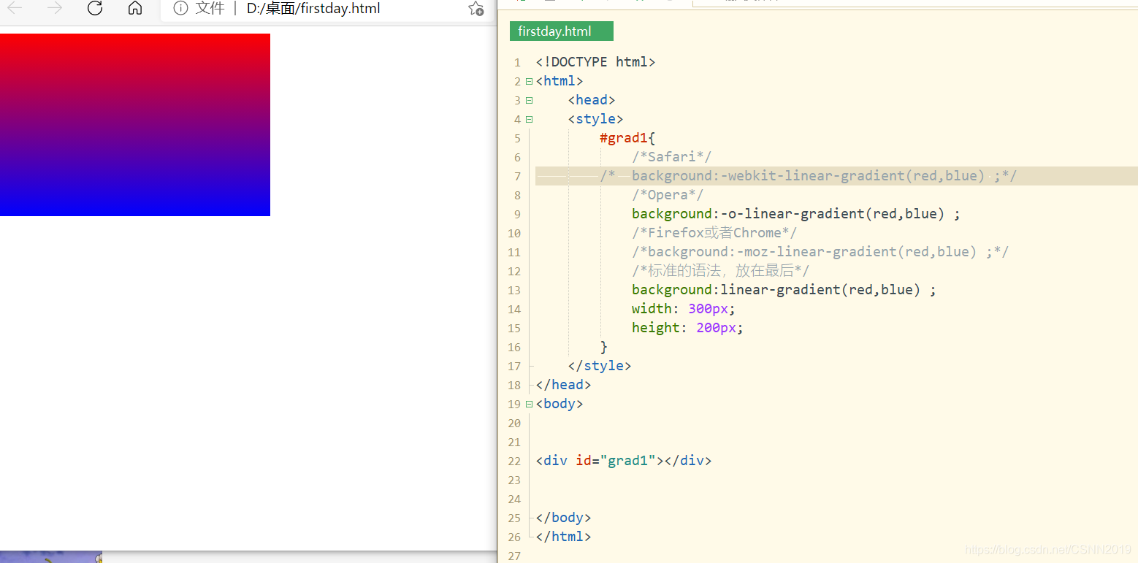The image size is (1138, 563).
Task: Click line number 22 in the gutter
Action: [x=514, y=461]
